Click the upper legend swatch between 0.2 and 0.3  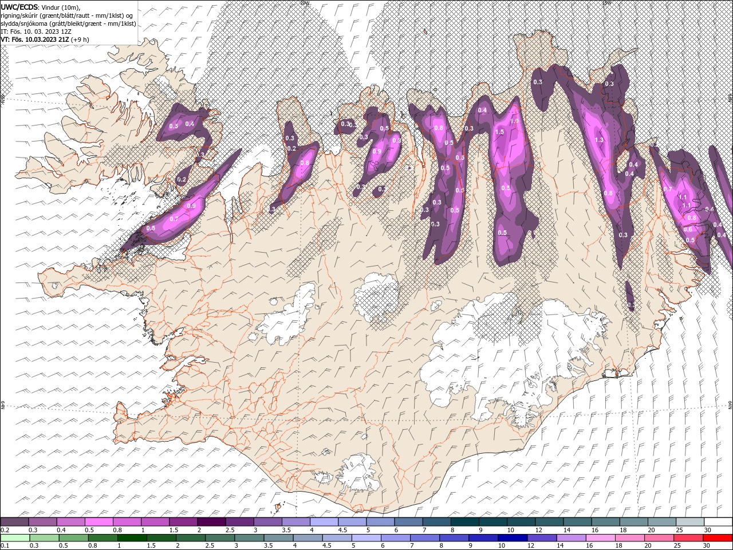[15, 522]
